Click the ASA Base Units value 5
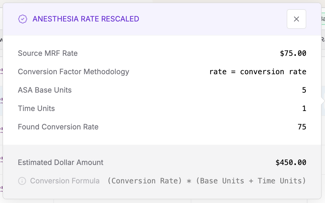Screen dimensions: 325x203 pyautogui.click(x=304, y=90)
